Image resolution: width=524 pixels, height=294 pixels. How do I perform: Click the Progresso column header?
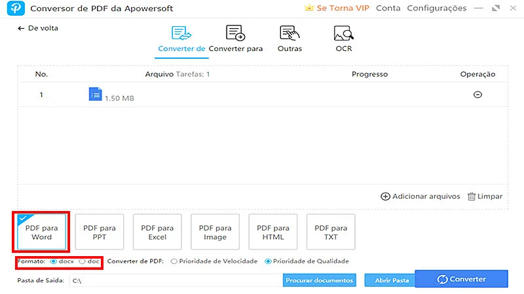369,74
